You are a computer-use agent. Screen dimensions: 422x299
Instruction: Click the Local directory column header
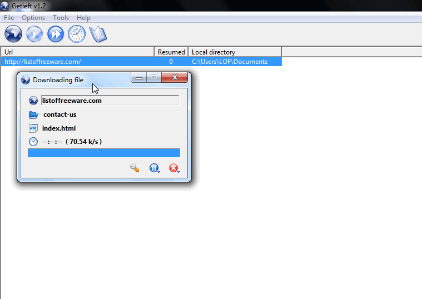pyautogui.click(x=235, y=52)
